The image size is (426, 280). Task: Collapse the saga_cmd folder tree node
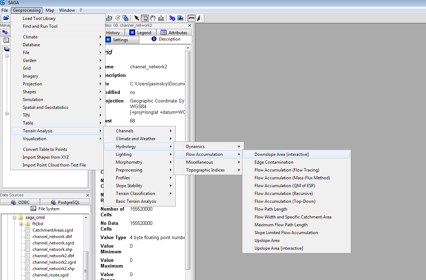pos(15,217)
